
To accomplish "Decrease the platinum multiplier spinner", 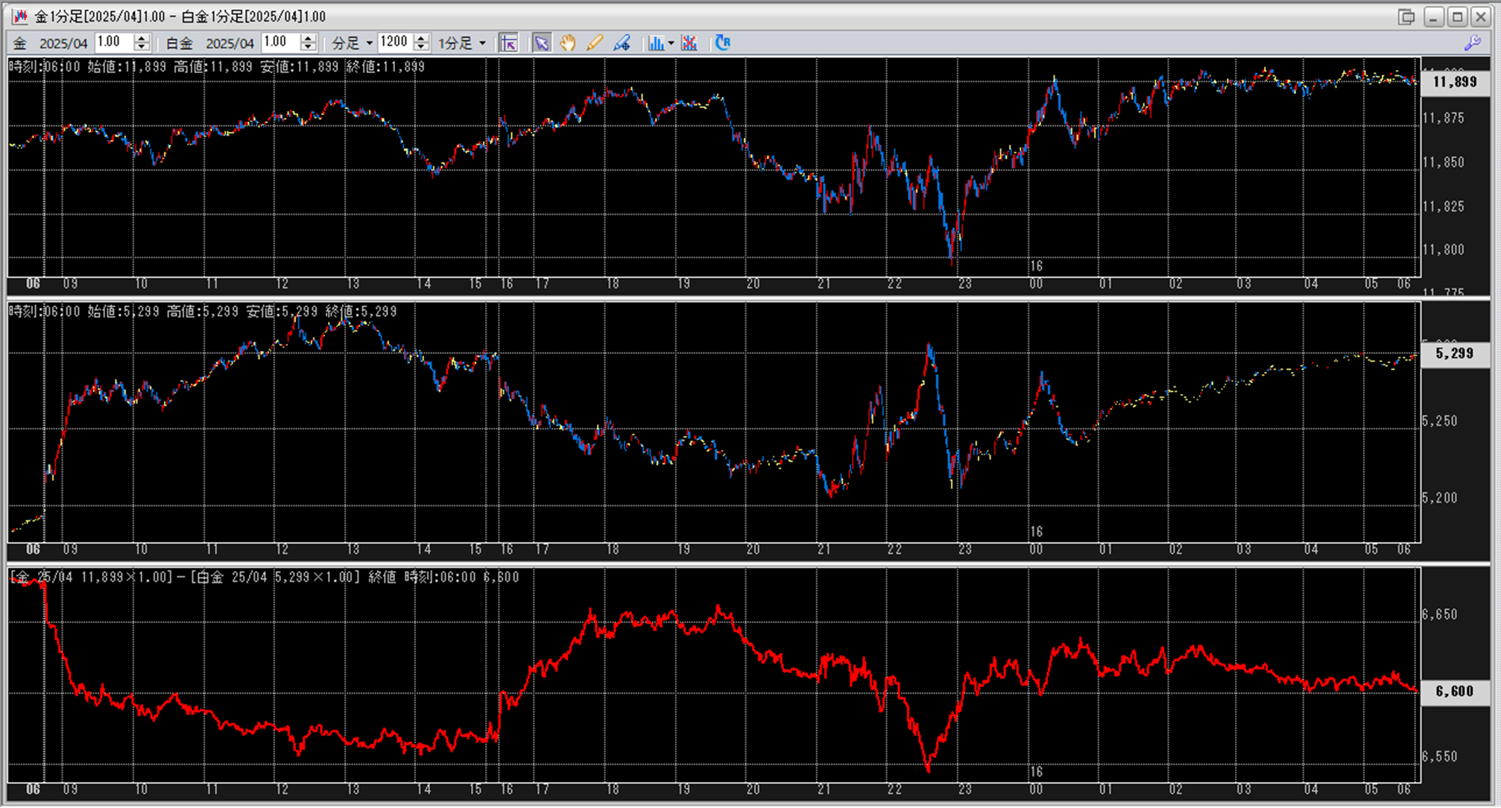I will pyautogui.click(x=309, y=48).
